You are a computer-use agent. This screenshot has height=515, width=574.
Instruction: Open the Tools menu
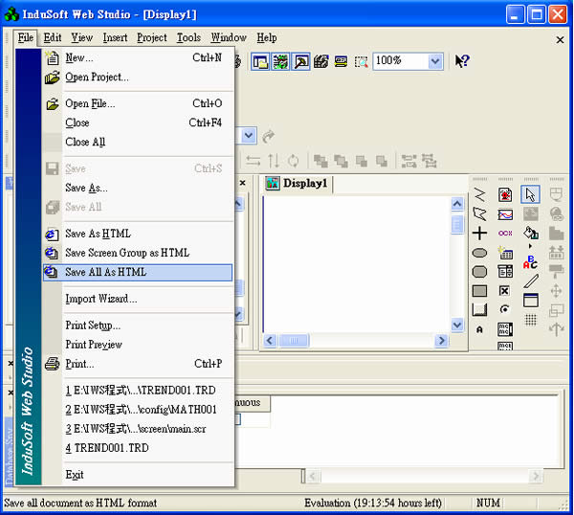188,37
